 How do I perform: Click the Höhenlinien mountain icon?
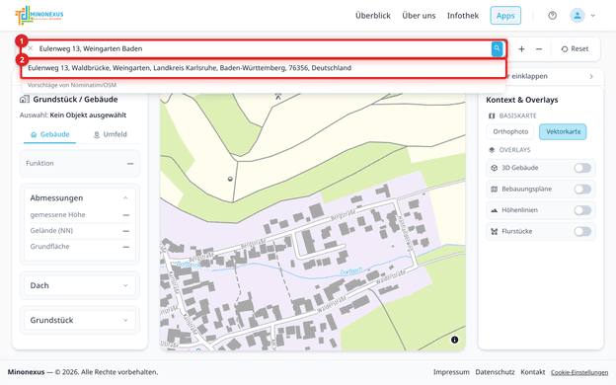(x=495, y=210)
